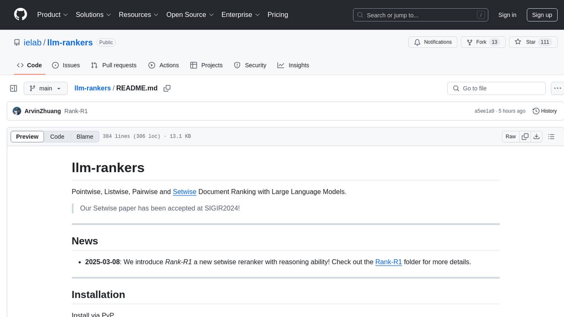
Task: Open the Pricing page
Action: tap(278, 15)
